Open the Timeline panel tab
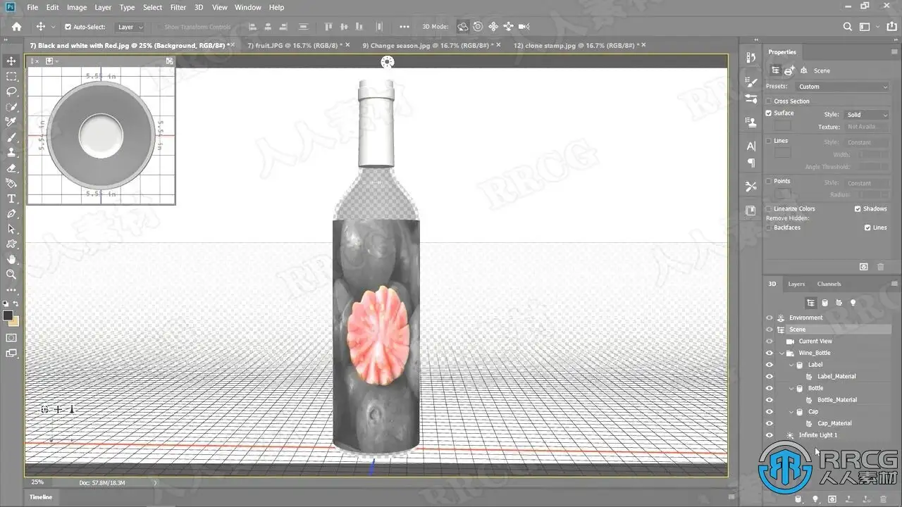Viewport: 902px width, 507px height. (x=41, y=497)
